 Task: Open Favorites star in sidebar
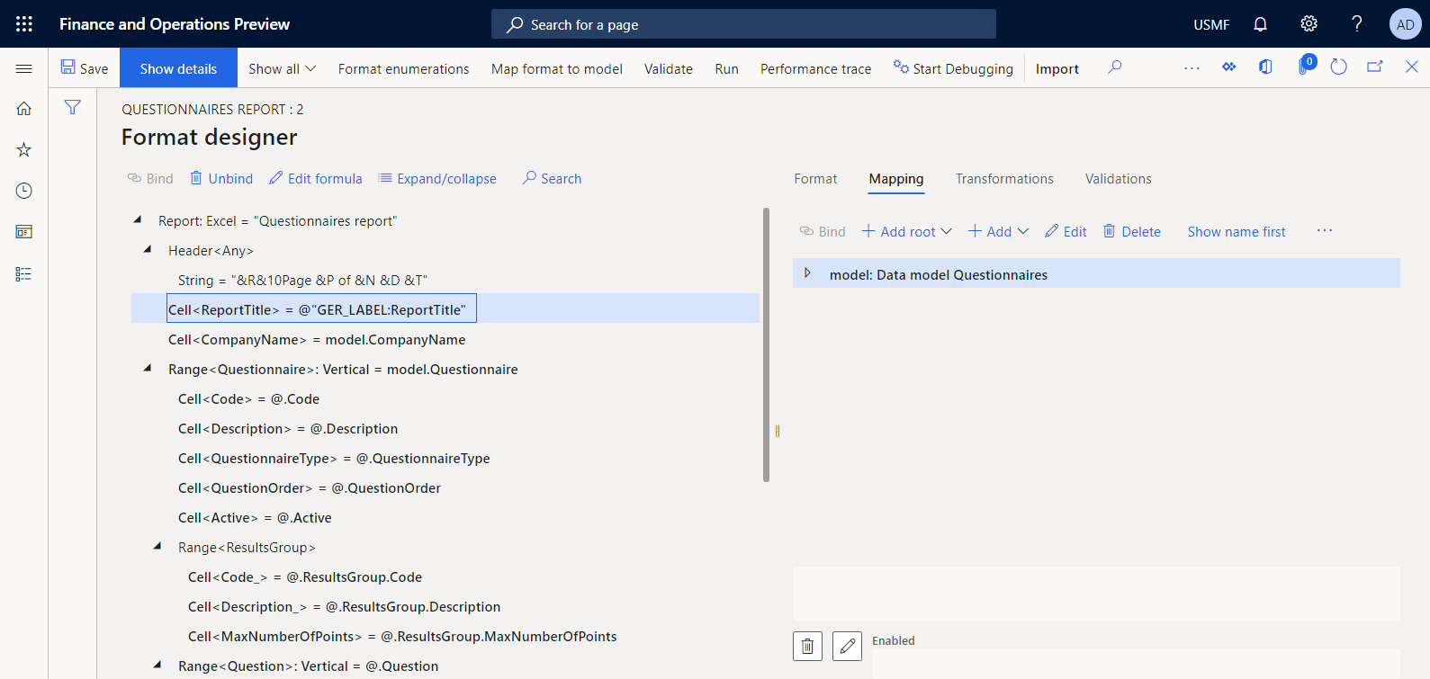click(x=24, y=149)
